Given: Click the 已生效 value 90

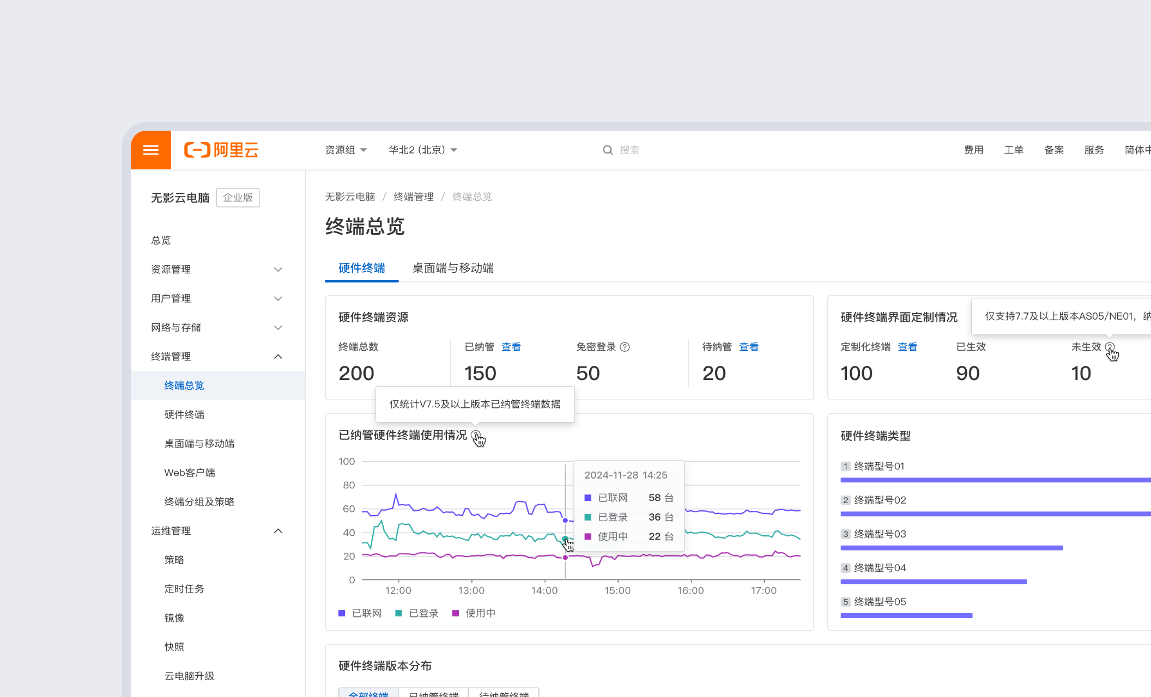Looking at the screenshot, I should point(968,374).
